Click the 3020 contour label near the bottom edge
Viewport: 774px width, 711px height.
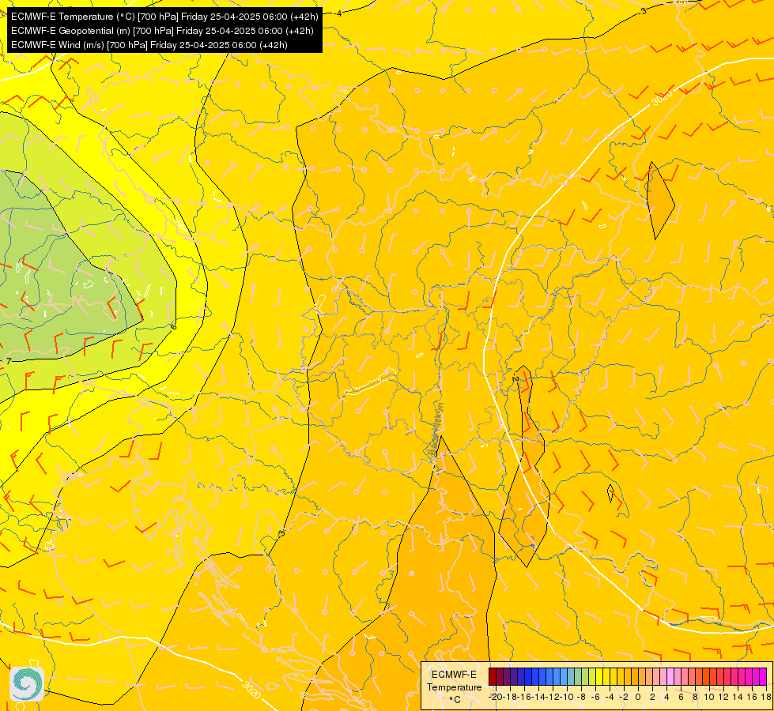pos(251,690)
